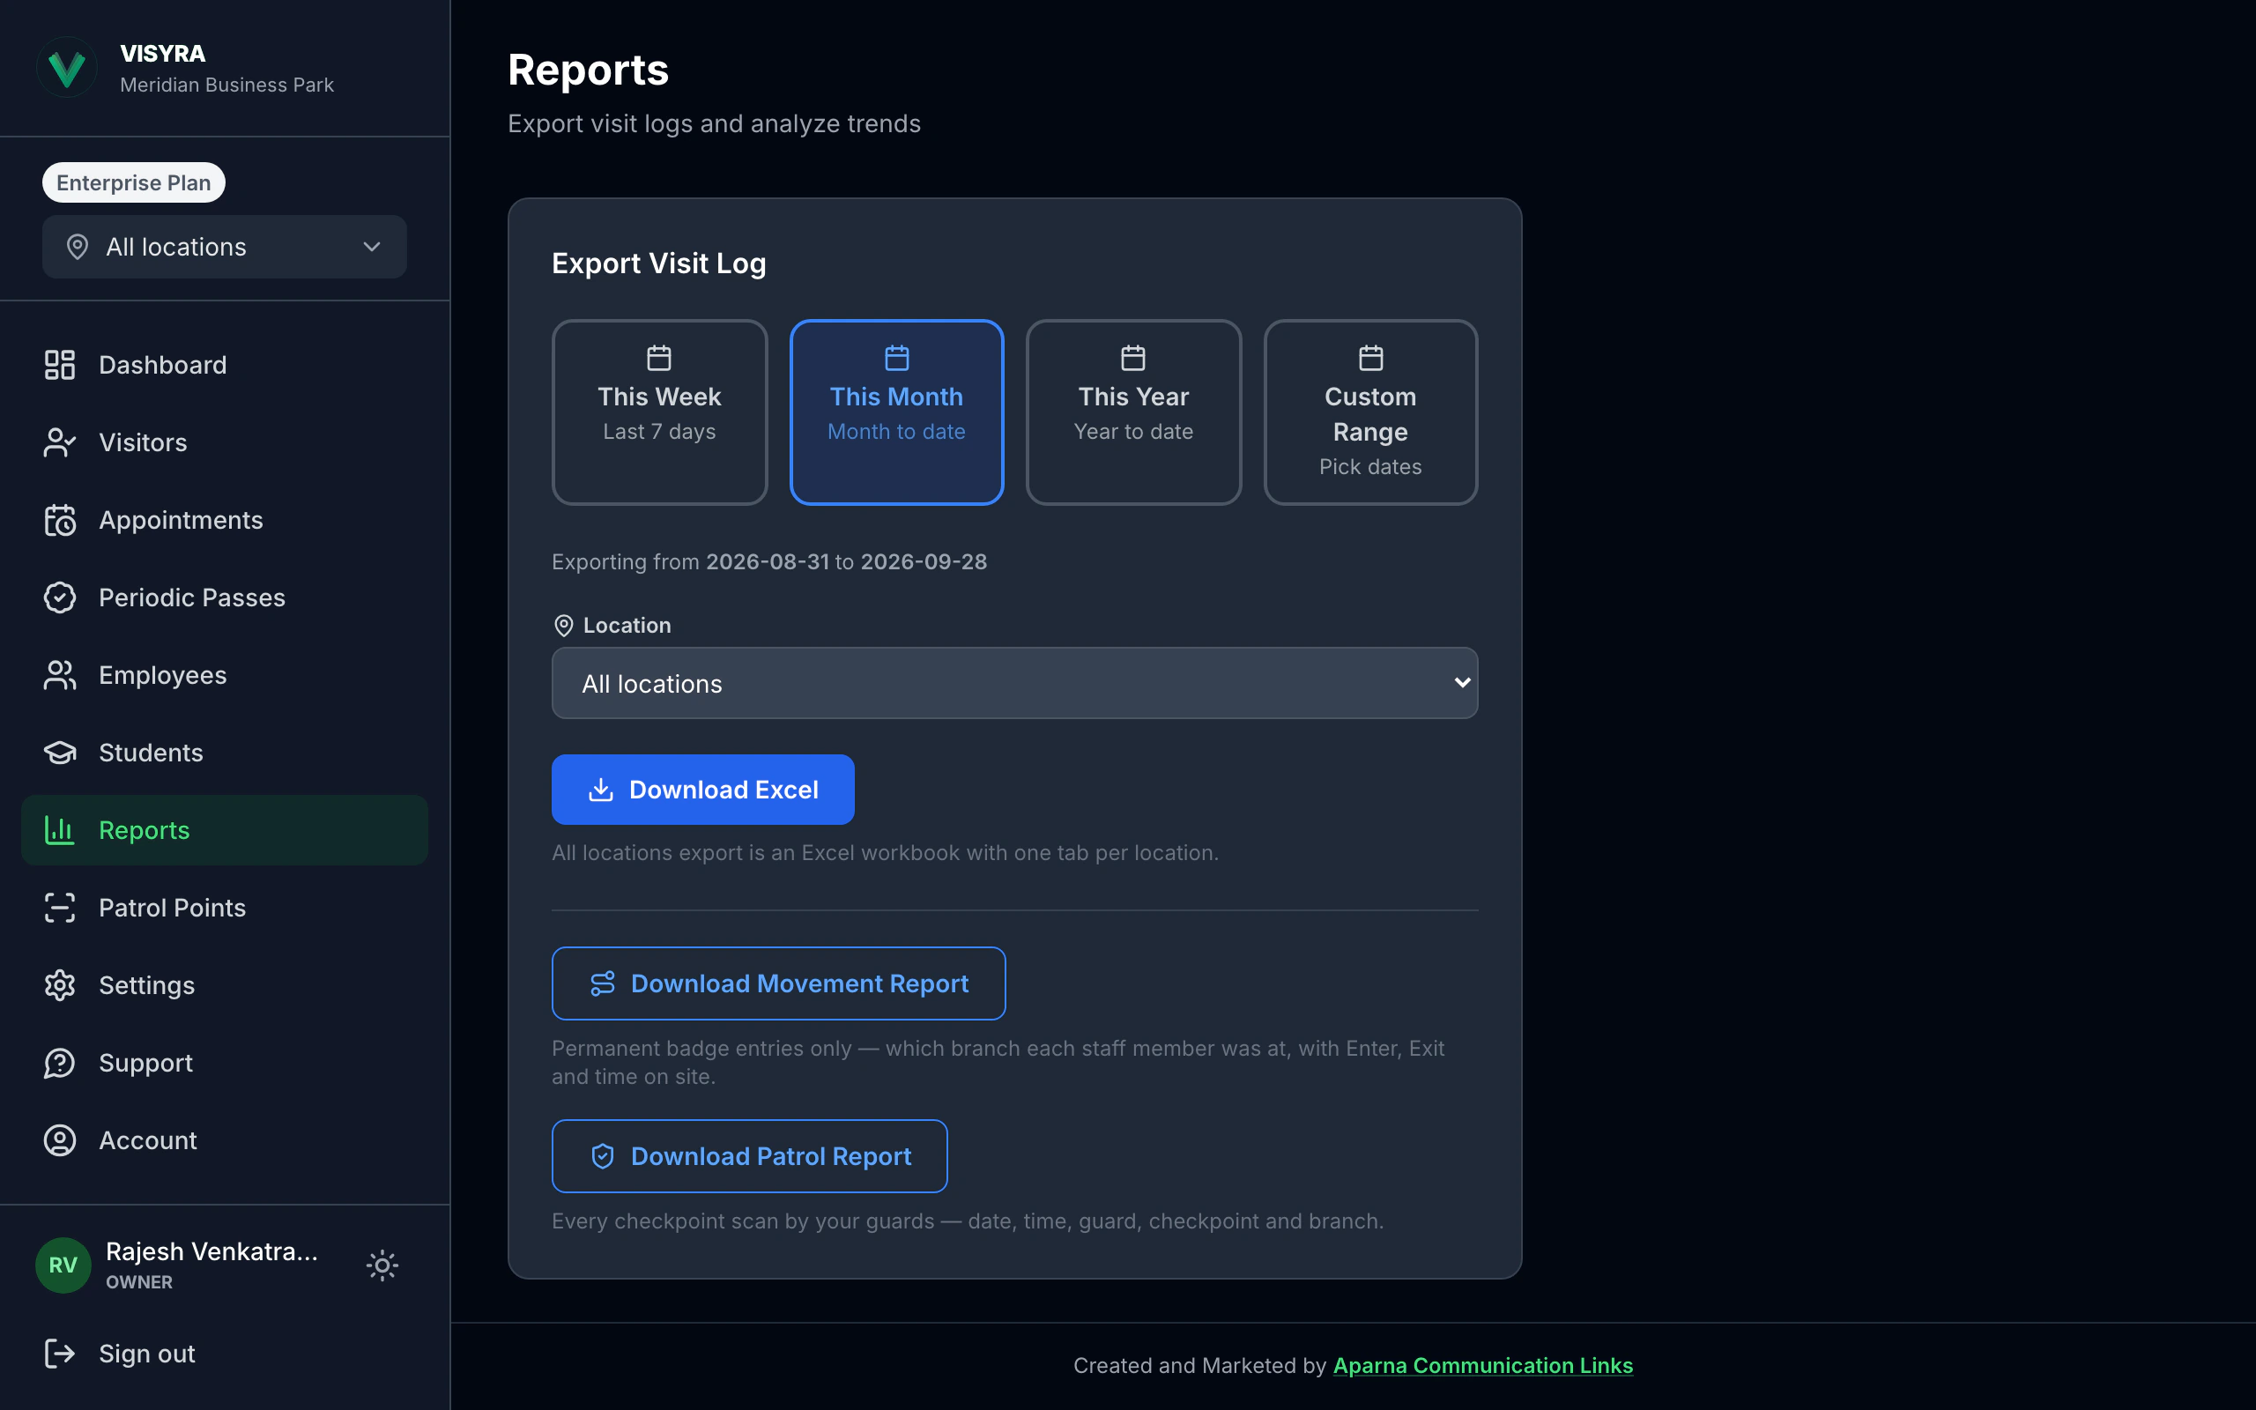Click the OWNER role label
This screenshot has height=1410, width=2256.
139,1282
